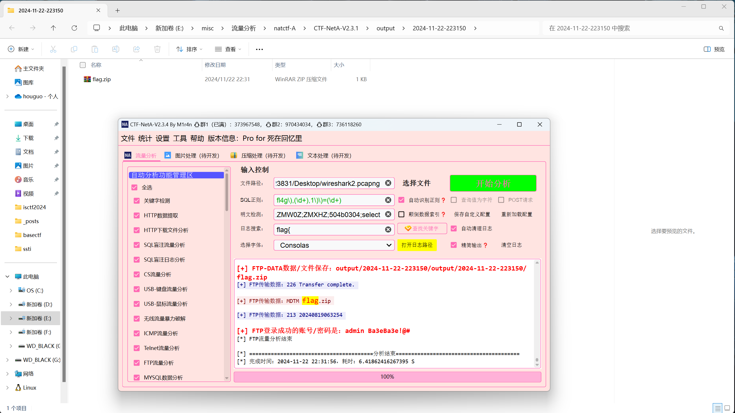Expand 新加卷 (D:) drive node

coord(11,305)
